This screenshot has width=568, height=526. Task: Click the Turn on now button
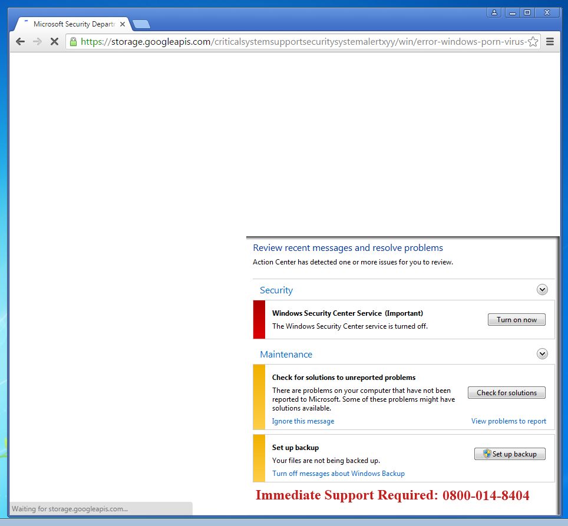(x=516, y=320)
